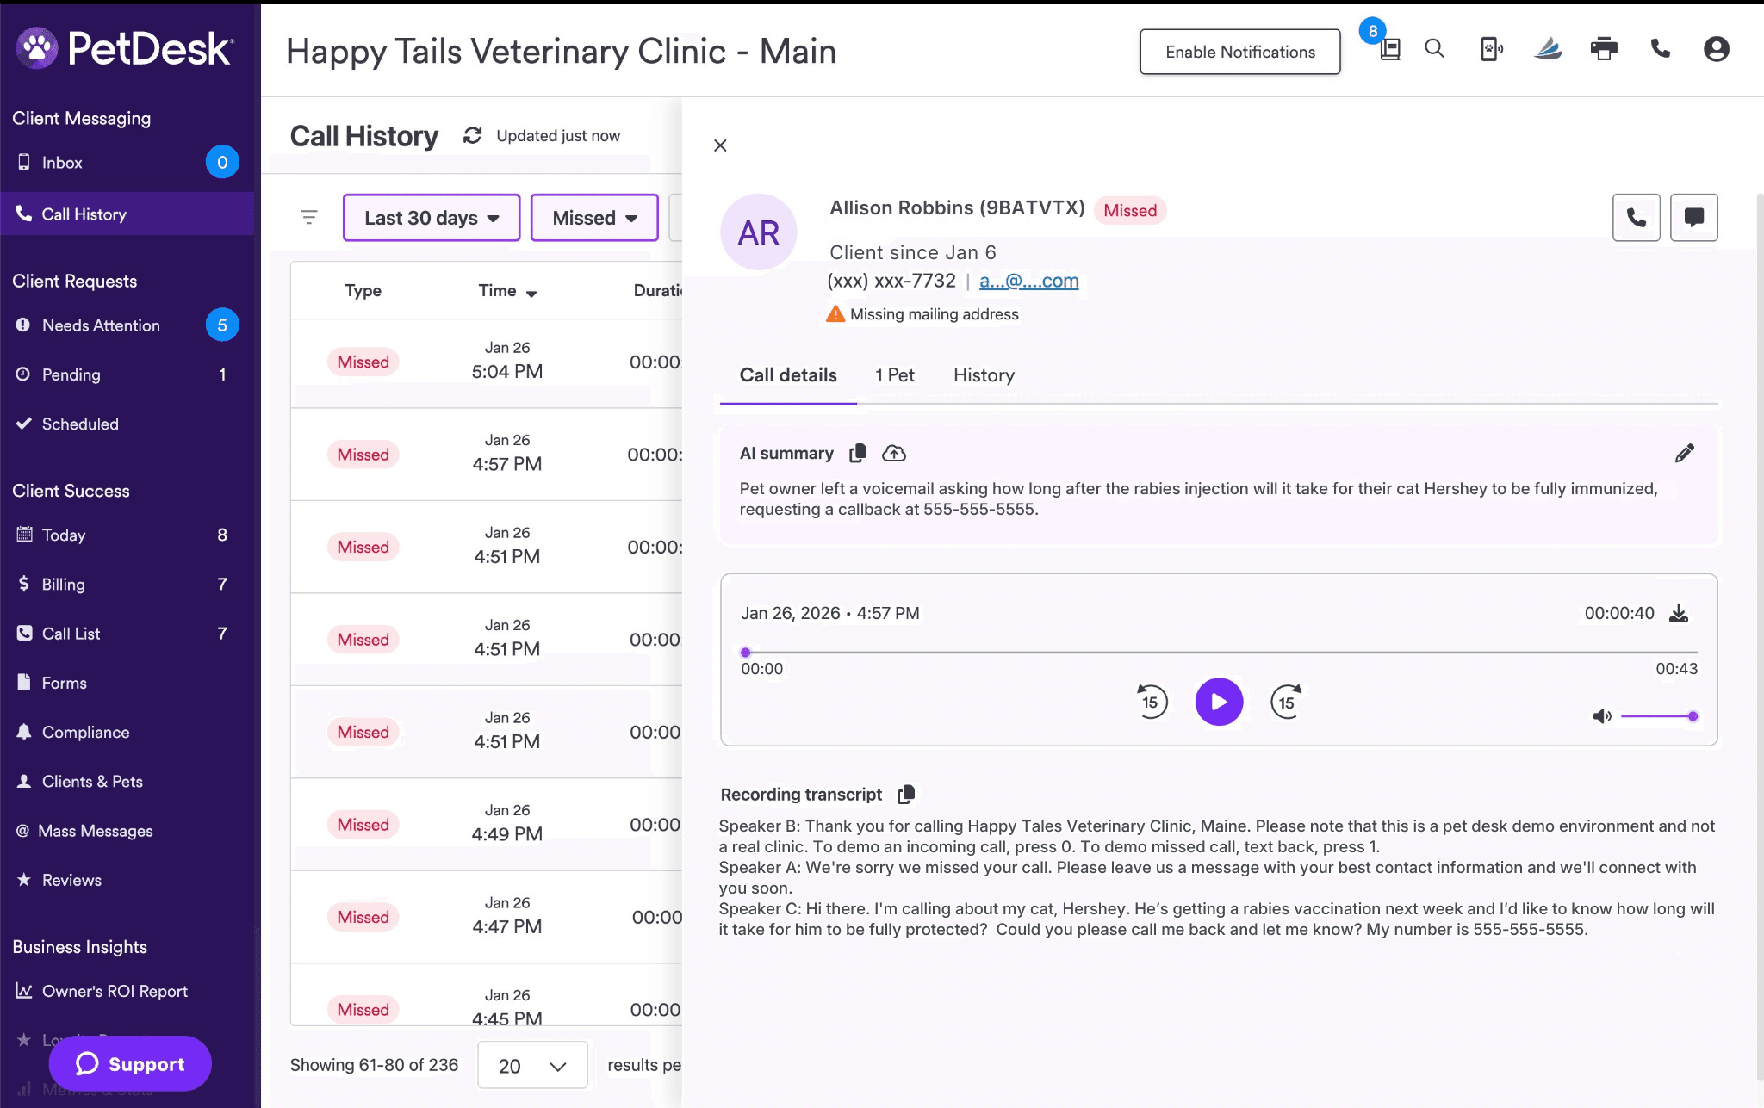
Task: Open the printer icon in the header
Action: (1603, 49)
